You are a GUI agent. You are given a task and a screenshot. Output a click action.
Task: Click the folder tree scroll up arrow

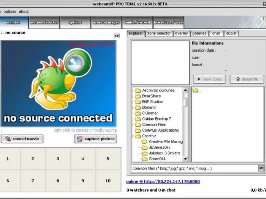click(x=185, y=90)
